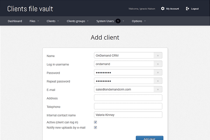The image size is (210, 140).
Task: Toggle Notify new uploads by e-mail checkbox
Action: click(96, 127)
